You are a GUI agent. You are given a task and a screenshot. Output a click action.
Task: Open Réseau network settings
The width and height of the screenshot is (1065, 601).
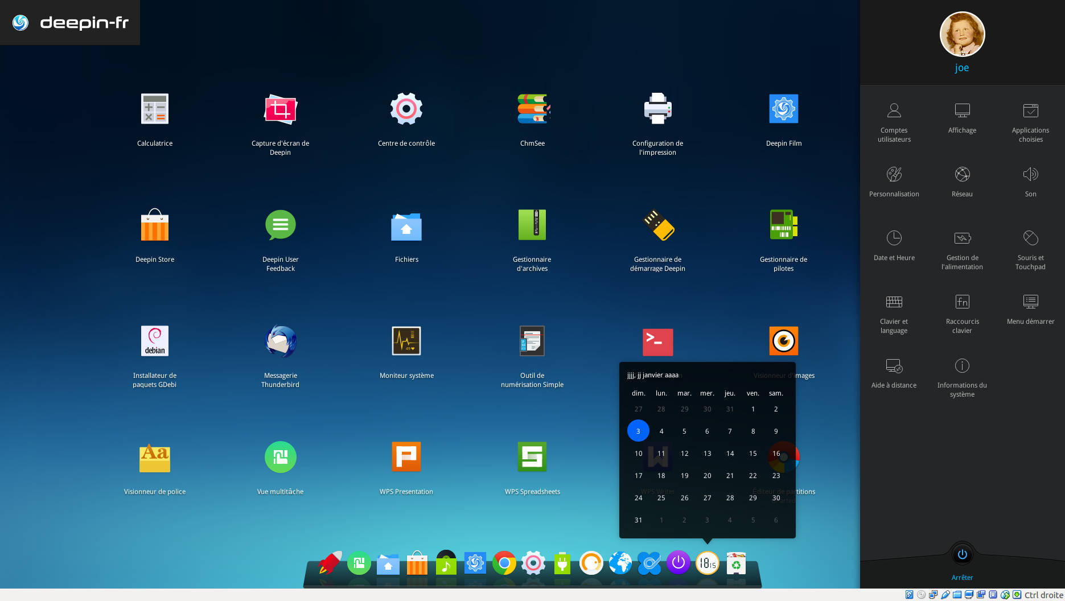tap(963, 182)
